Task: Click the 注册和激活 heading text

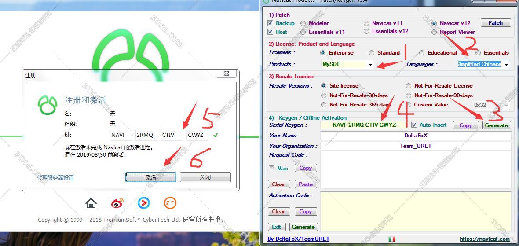Action: point(85,100)
